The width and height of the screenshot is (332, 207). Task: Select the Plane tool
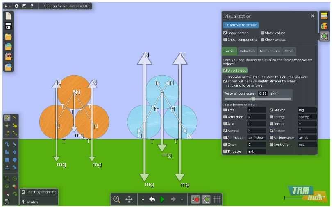7,167
